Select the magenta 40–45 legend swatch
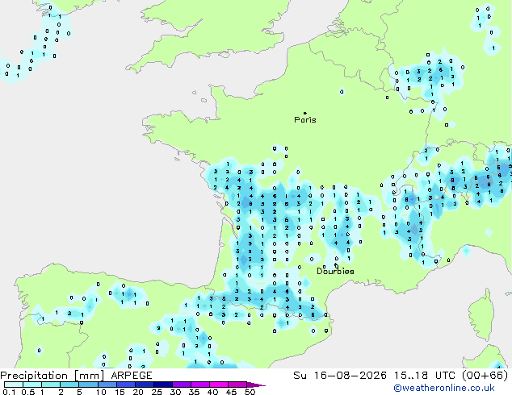Screen dimensions: 512x395 coord(219,385)
